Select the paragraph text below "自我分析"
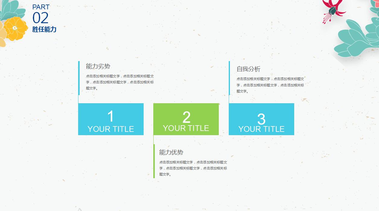Image resolution: width=379 pixels, height=211 pixels. click(x=270, y=85)
